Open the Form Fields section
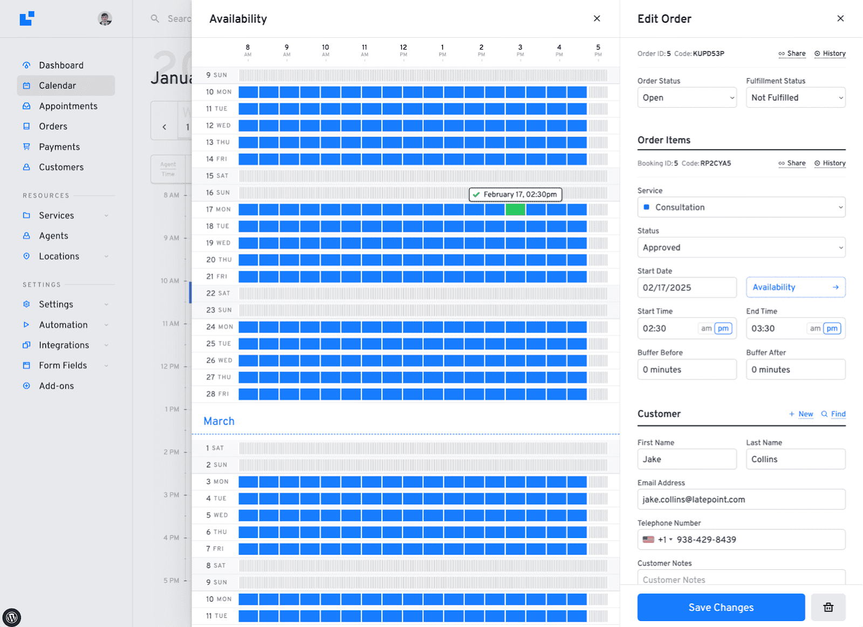 63,365
